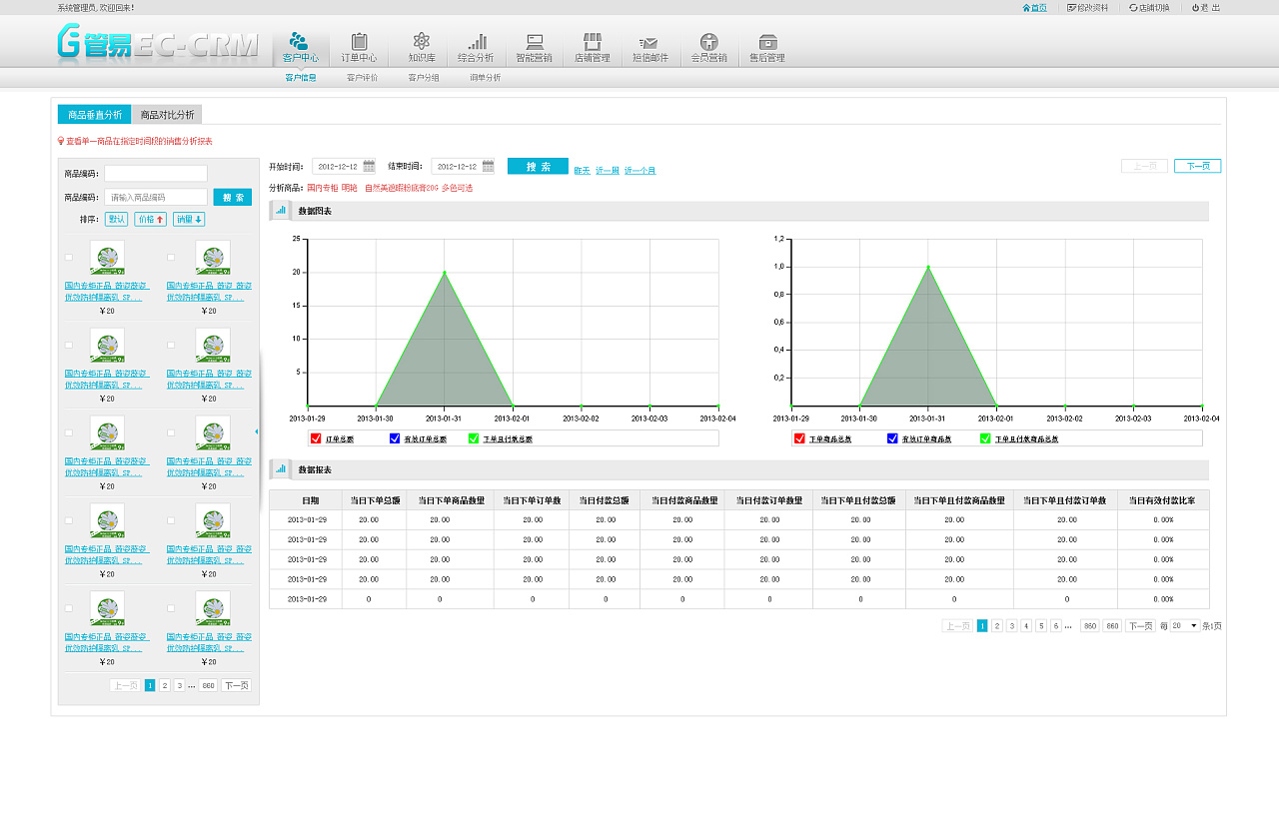Check the first product's checkbox in list
Image resolution: width=1279 pixels, height=833 pixels.
pos(69,258)
